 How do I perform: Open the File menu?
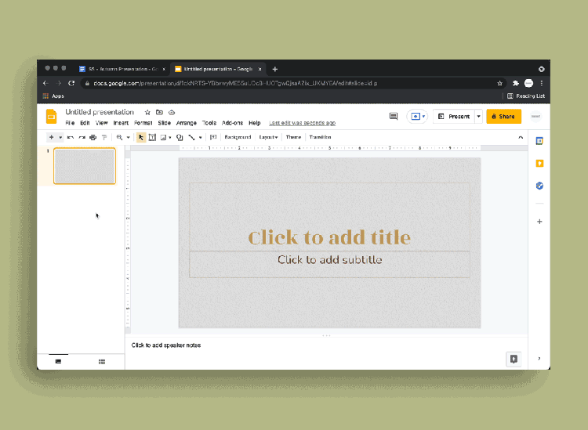(x=70, y=123)
